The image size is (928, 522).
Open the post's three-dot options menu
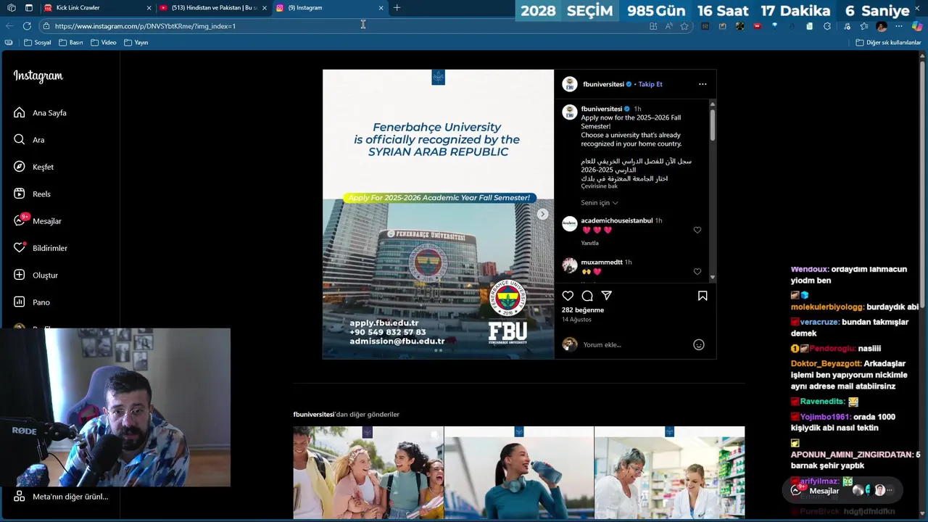(703, 84)
